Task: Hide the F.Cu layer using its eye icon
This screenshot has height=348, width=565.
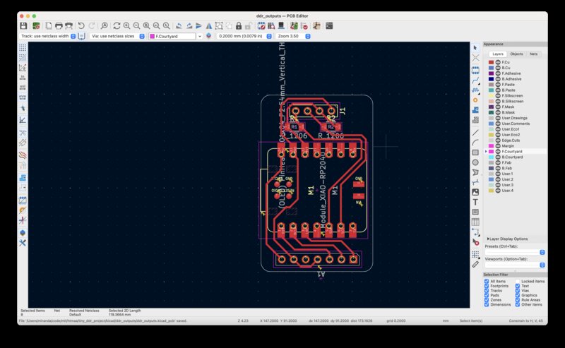Action: pyautogui.click(x=498, y=62)
